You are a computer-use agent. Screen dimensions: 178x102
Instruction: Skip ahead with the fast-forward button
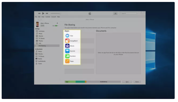(x=47, y=13)
